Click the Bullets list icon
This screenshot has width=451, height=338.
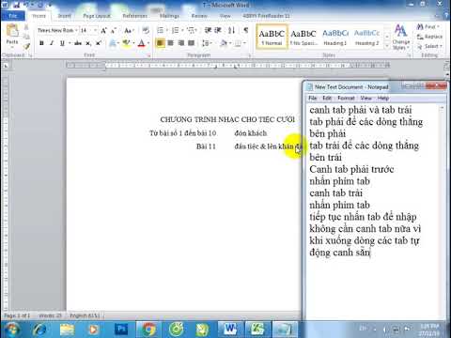(160, 30)
